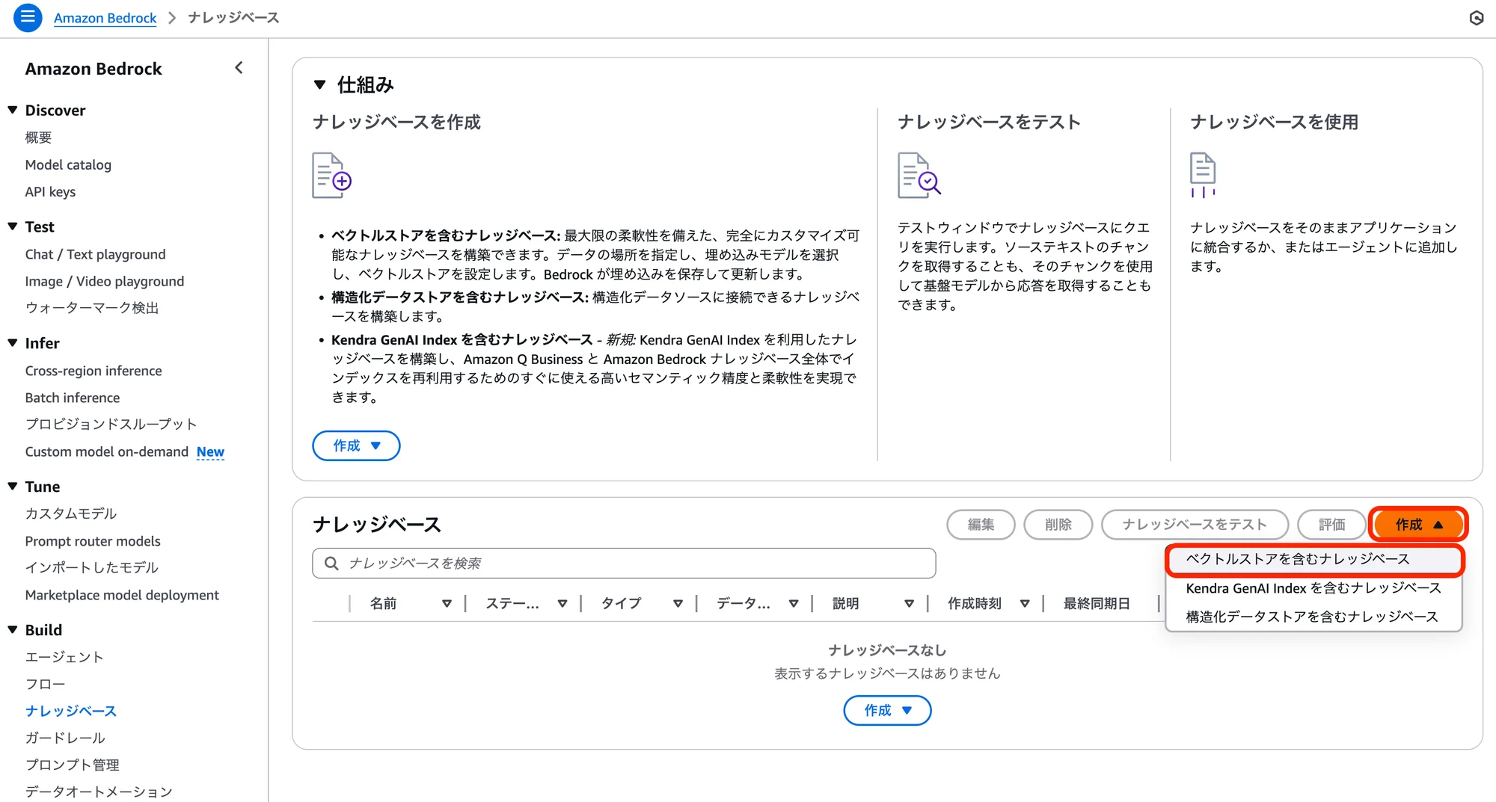
Task: Click the ナレッジベースを使用 document icon
Action: point(1203,174)
